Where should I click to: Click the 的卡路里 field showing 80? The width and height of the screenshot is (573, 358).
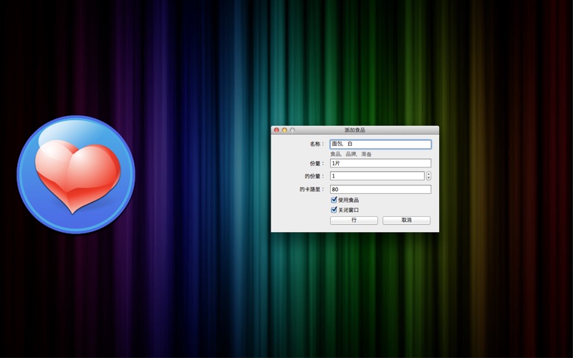pos(380,190)
